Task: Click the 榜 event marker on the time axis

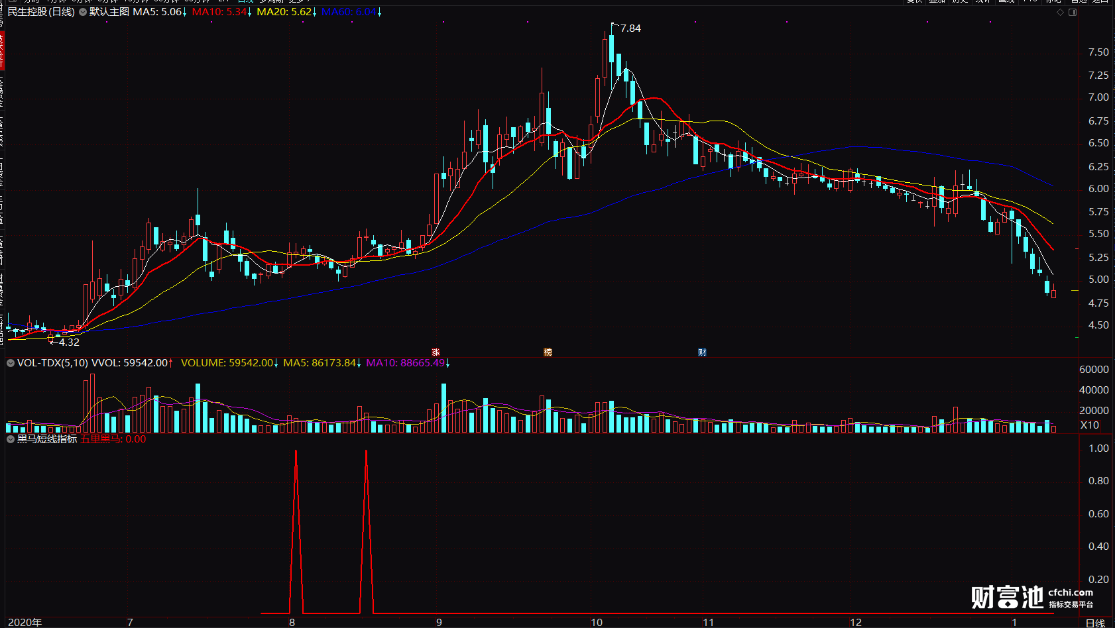Action: 548,352
